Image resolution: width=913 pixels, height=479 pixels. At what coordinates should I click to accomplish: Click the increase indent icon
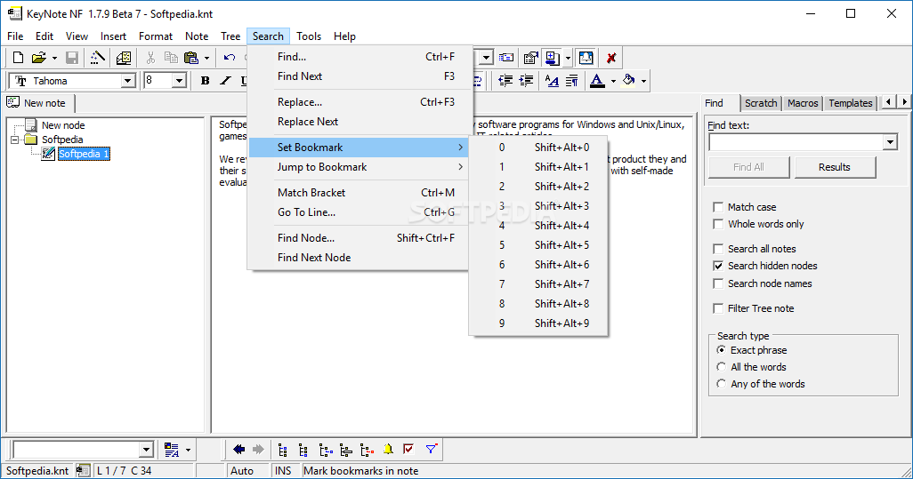tap(527, 81)
